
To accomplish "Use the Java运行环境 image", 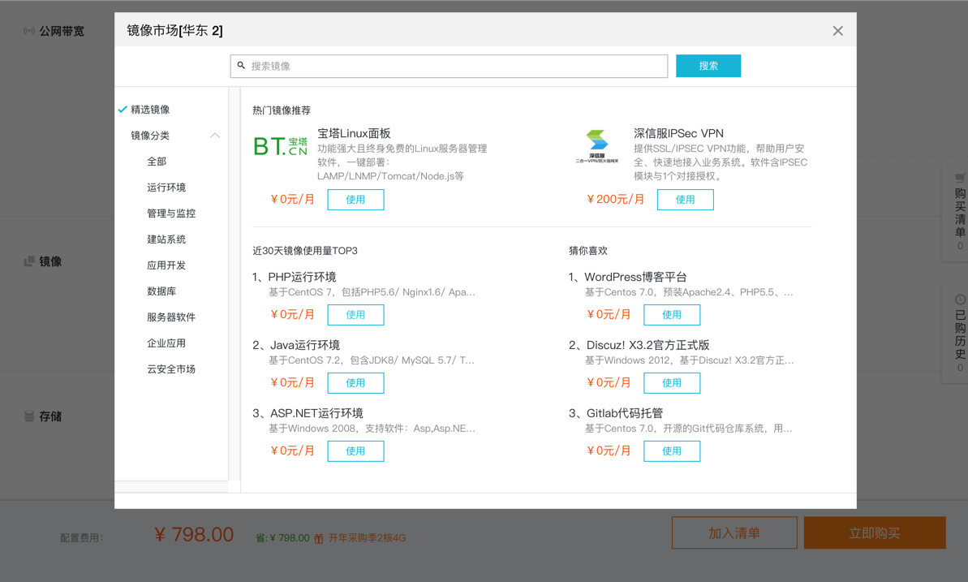I will [355, 383].
